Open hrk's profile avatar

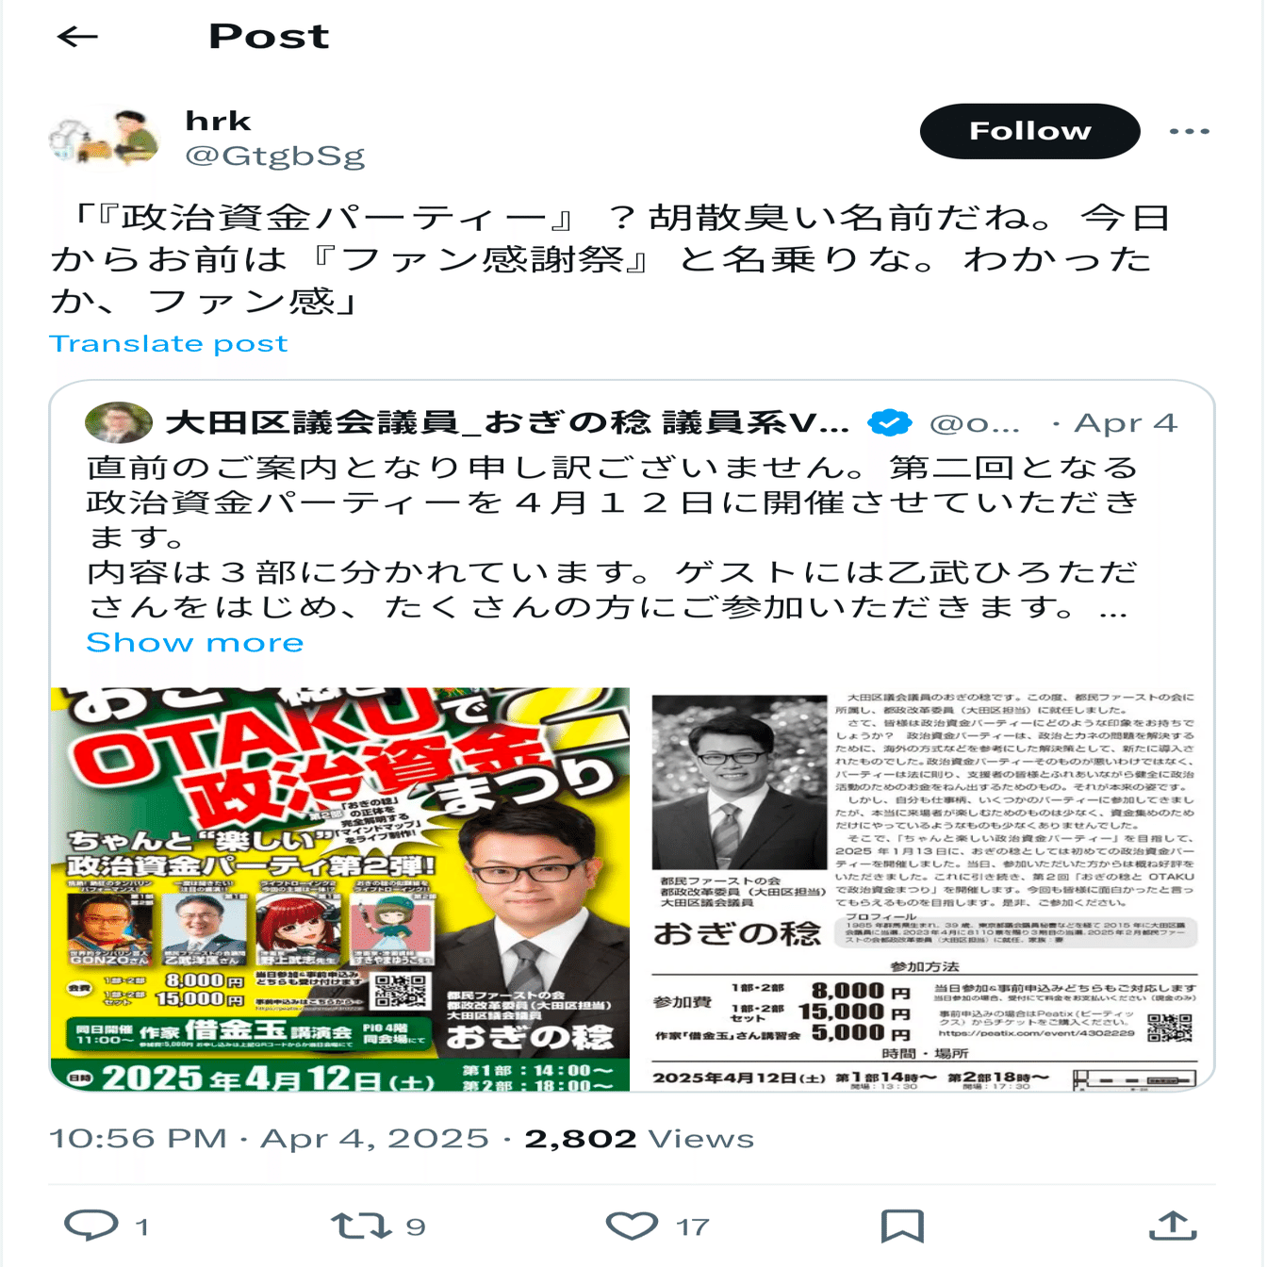tap(105, 139)
